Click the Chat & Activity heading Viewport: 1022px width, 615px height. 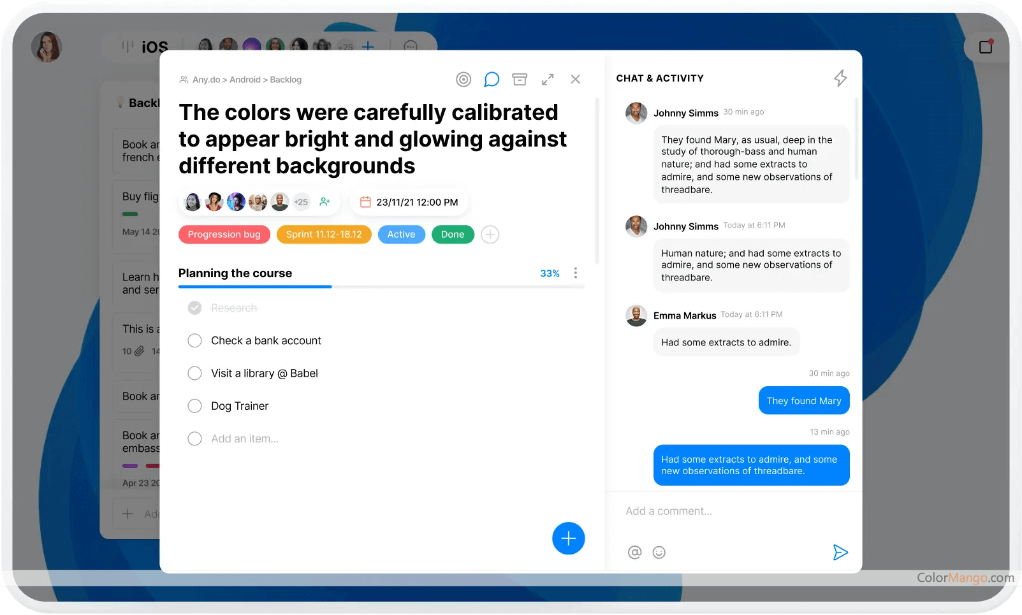tap(660, 78)
